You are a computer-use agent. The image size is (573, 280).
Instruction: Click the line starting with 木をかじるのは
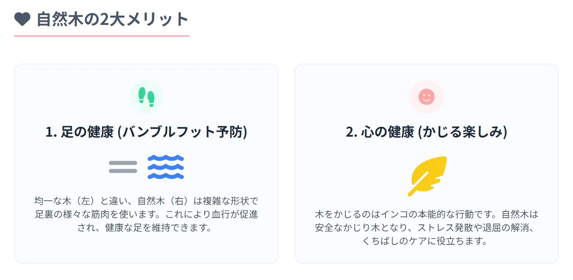tap(426, 214)
